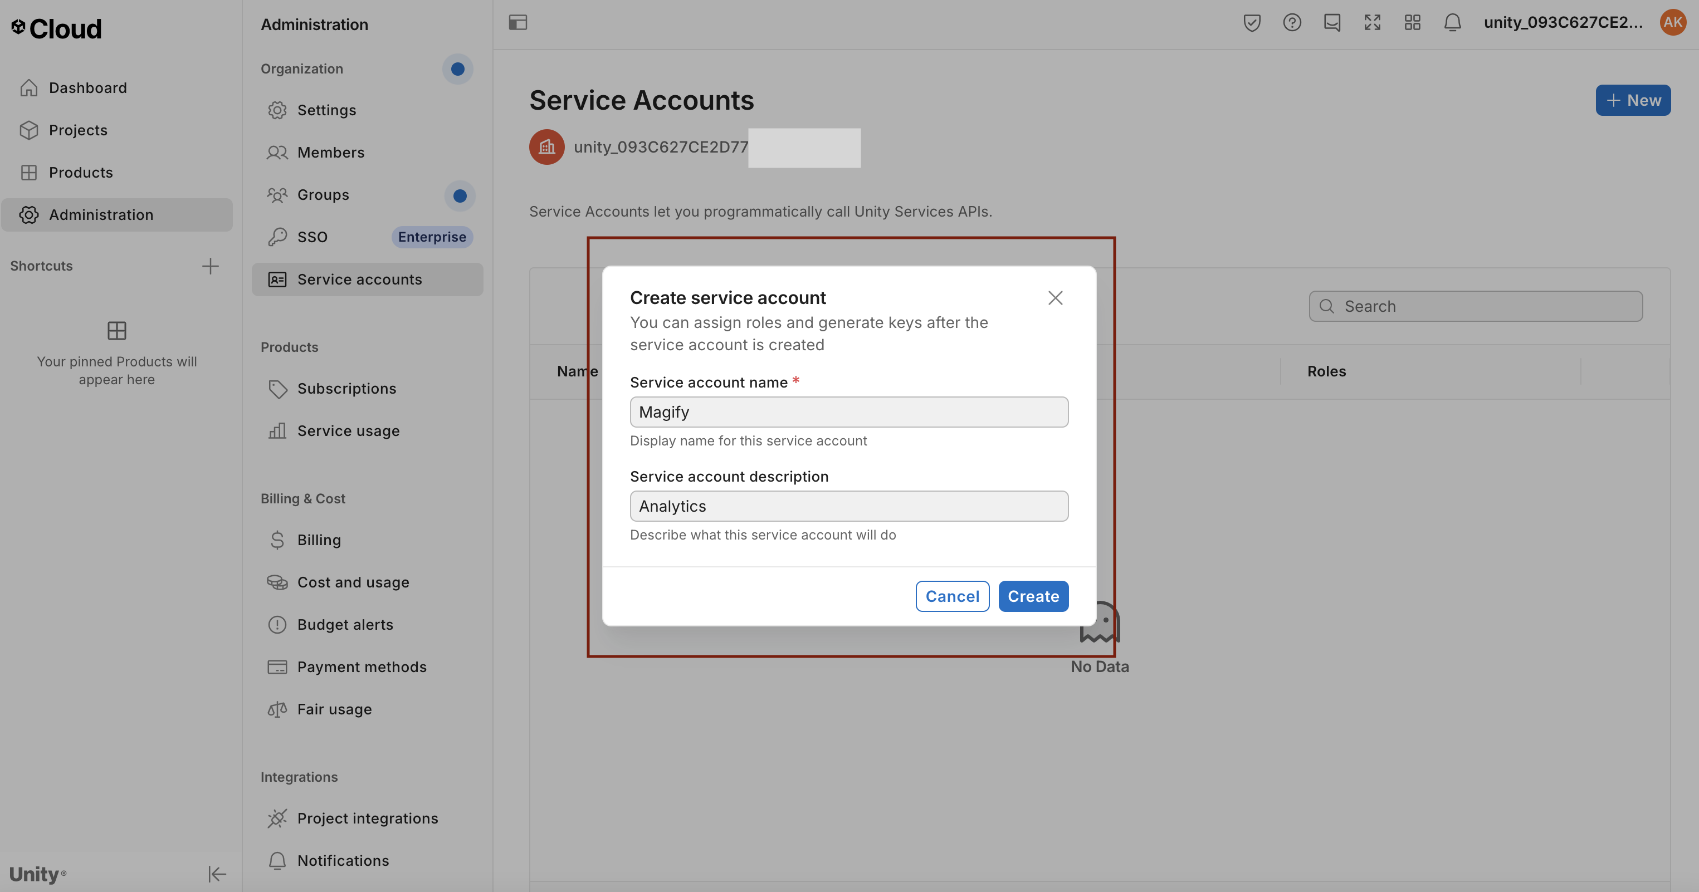Open Help via the question mark icon

pos(1292,22)
